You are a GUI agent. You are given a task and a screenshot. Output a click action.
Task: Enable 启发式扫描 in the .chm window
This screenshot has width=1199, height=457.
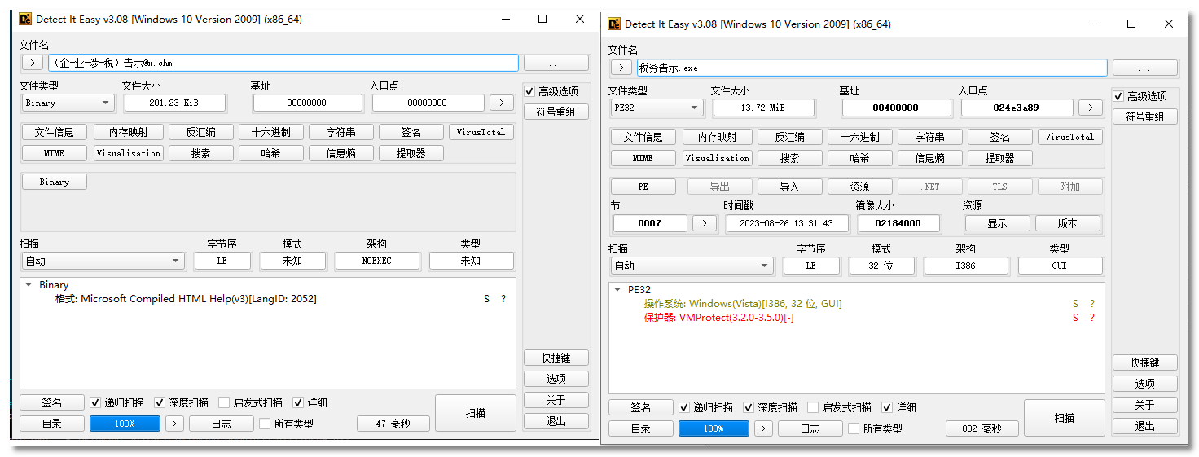[x=224, y=402]
